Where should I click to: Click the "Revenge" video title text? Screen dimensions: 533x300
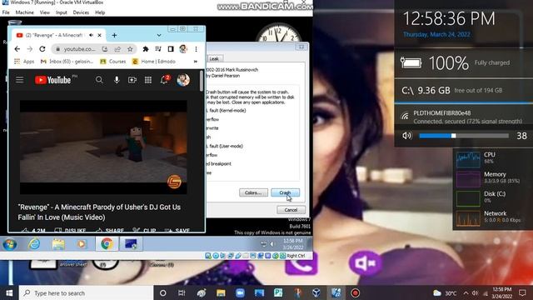click(99, 212)
